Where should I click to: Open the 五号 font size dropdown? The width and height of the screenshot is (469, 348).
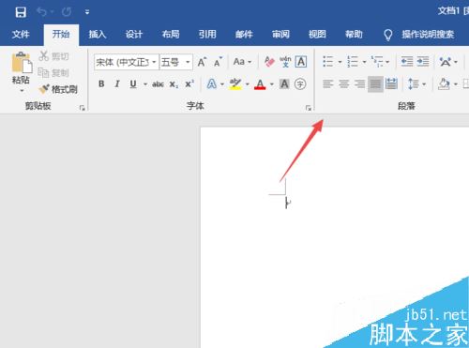click(188, 62)
